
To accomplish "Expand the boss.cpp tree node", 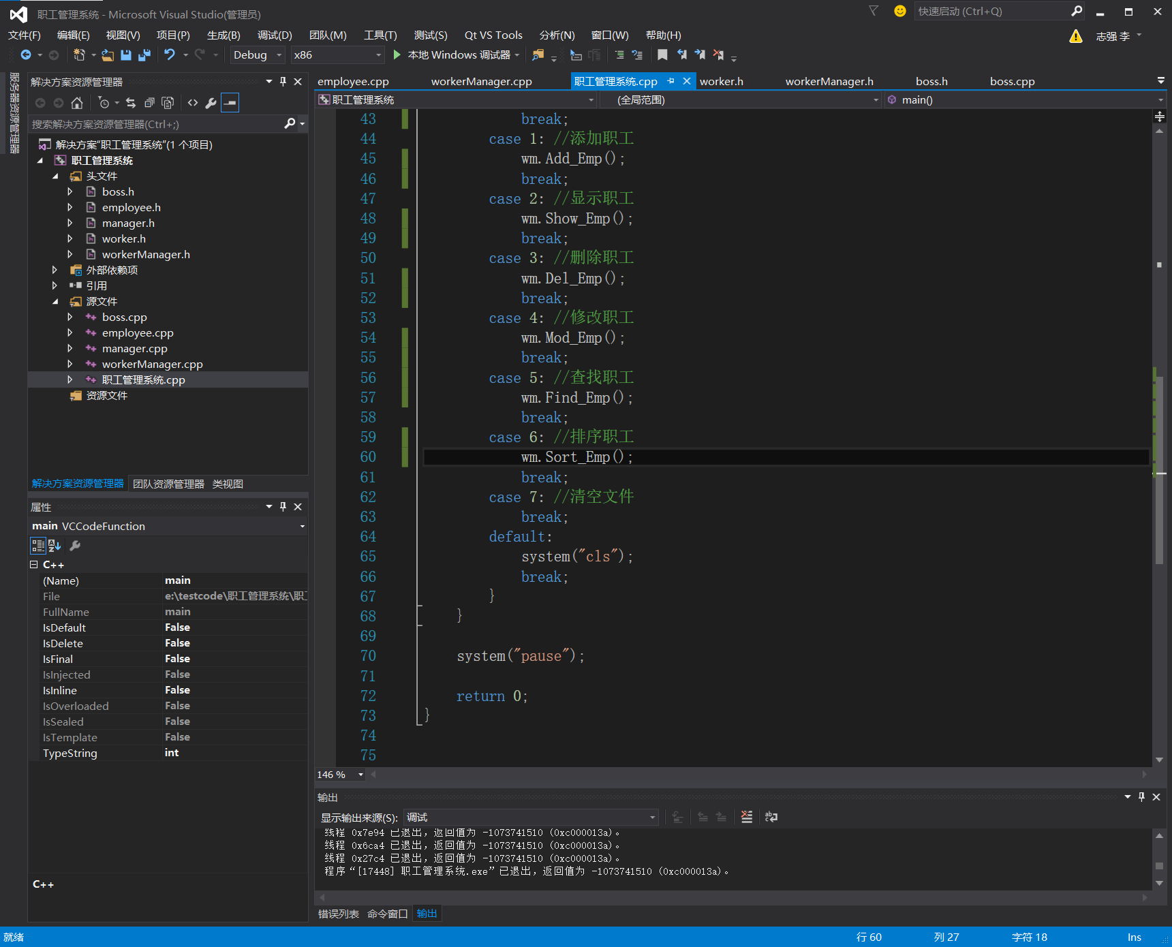I will point(70,317).
